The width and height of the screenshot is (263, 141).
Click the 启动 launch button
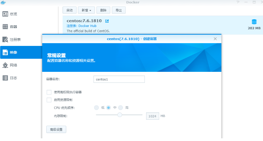(x=70, y=10)
